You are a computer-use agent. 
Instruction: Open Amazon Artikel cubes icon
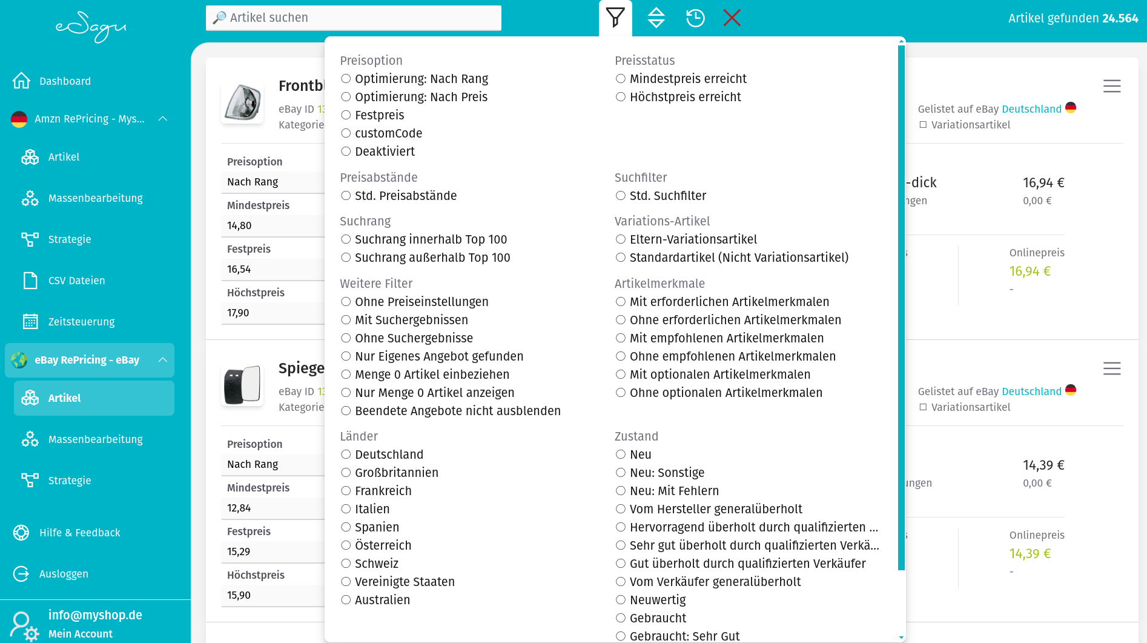[x=30, y=157]
